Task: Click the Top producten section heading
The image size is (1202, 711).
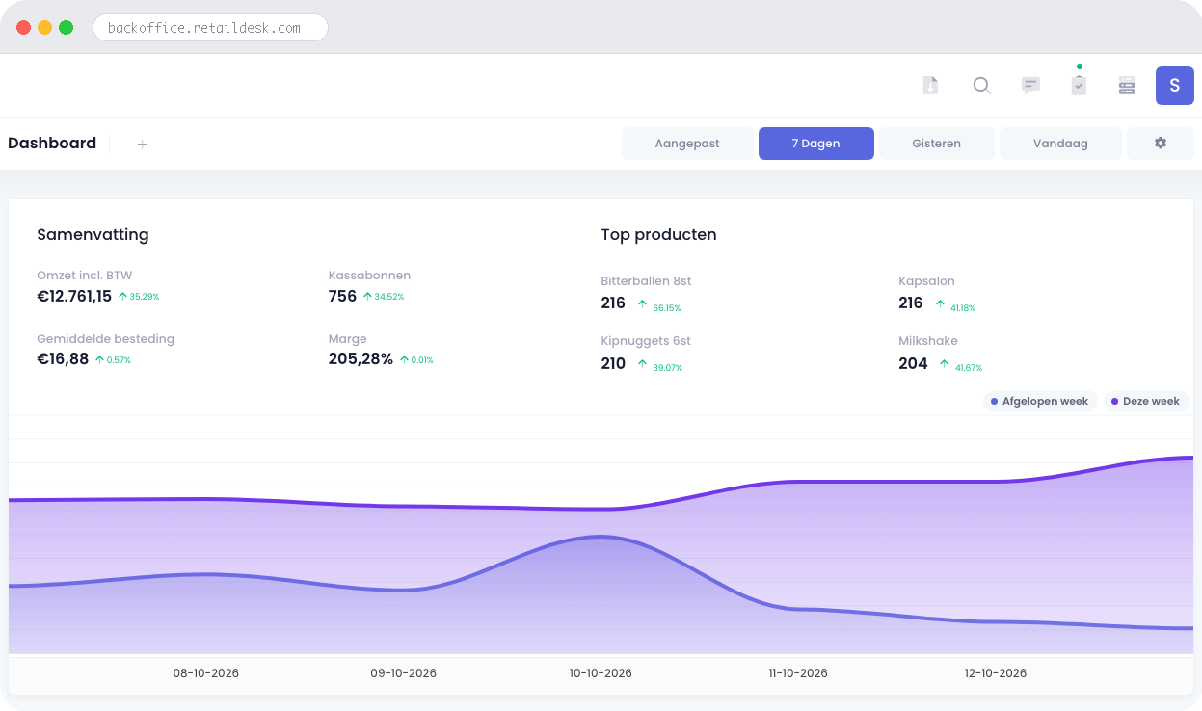Action: (658, 235)
